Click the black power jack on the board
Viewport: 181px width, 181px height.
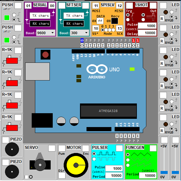click(42, 120)
